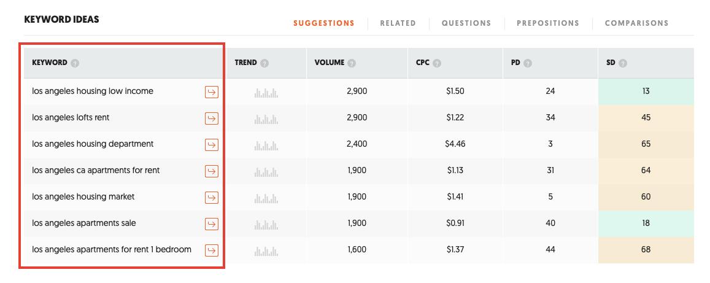Open arrow icon beside 'los angeles apartments sale'
The width and height of the screenshot is (710, 283).
(212, 223)
